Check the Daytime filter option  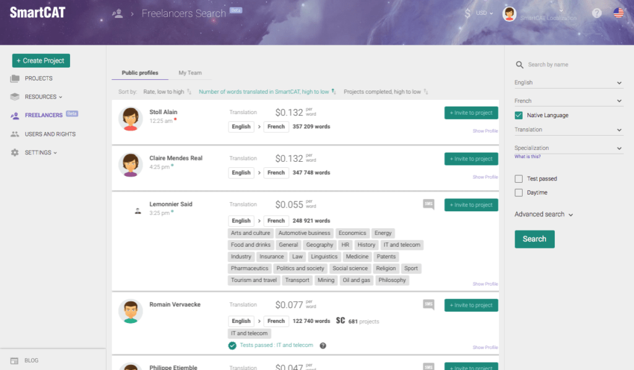tap(518, 192)
